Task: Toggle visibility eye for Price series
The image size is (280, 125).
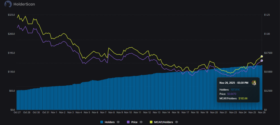Action: point(141,122)
